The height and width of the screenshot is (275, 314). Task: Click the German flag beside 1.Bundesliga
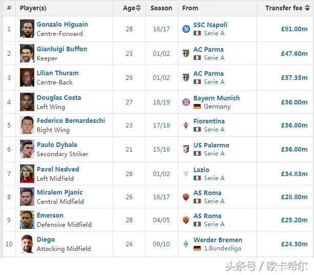(x=197, y=248)
